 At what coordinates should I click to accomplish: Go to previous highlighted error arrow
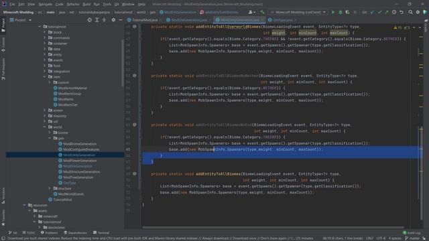414,27
